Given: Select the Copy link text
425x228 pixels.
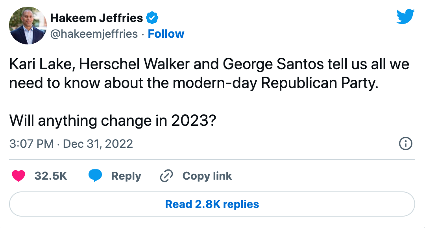Looking at the screenshot, I should [207, 176].
